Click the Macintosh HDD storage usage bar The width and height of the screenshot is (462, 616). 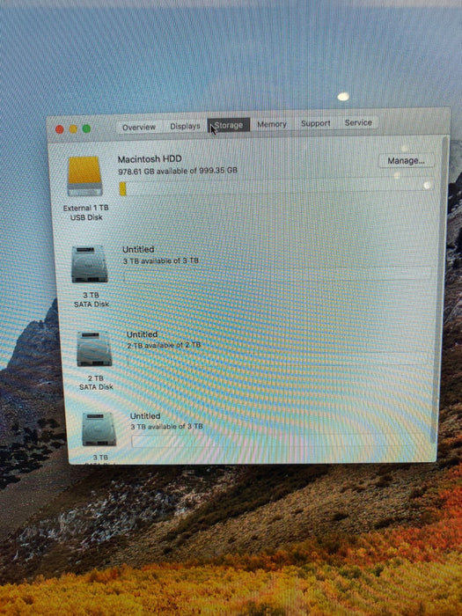276,187
